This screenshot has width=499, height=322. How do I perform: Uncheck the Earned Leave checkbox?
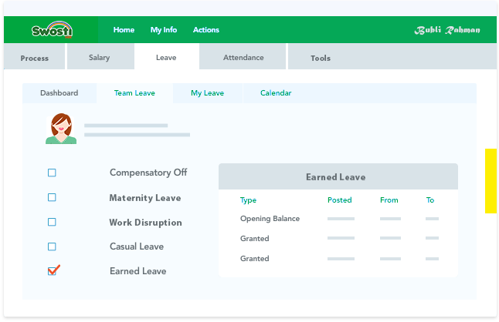click(53, 270)
